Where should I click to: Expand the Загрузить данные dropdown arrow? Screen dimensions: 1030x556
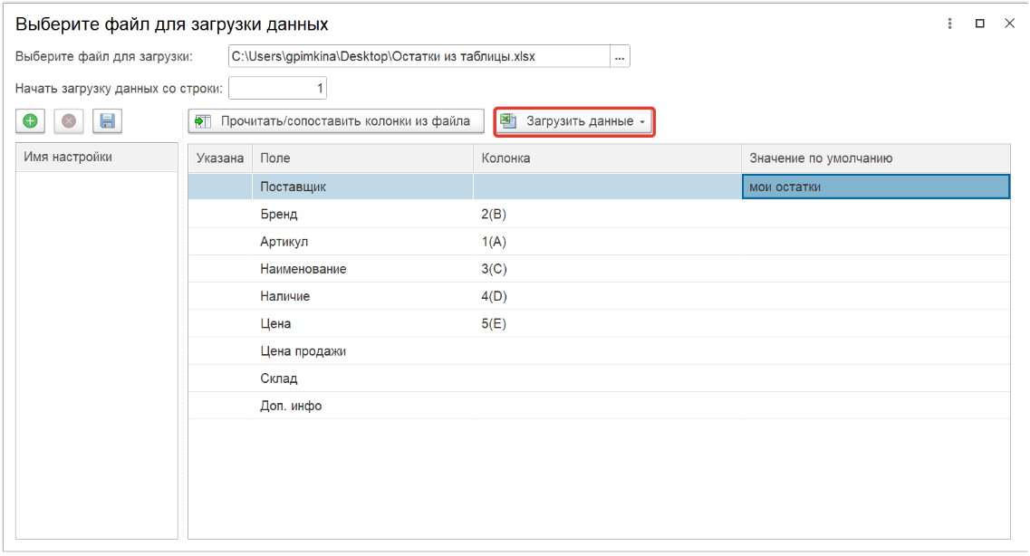tap(642, 122)
